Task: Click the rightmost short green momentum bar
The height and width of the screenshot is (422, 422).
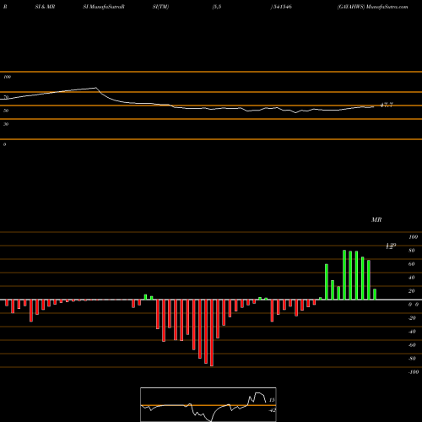Action: click(x=375, y=295)
